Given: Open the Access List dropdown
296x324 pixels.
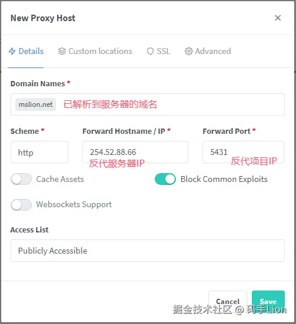Looking at the screenshot, I should [x=148, y=251].
